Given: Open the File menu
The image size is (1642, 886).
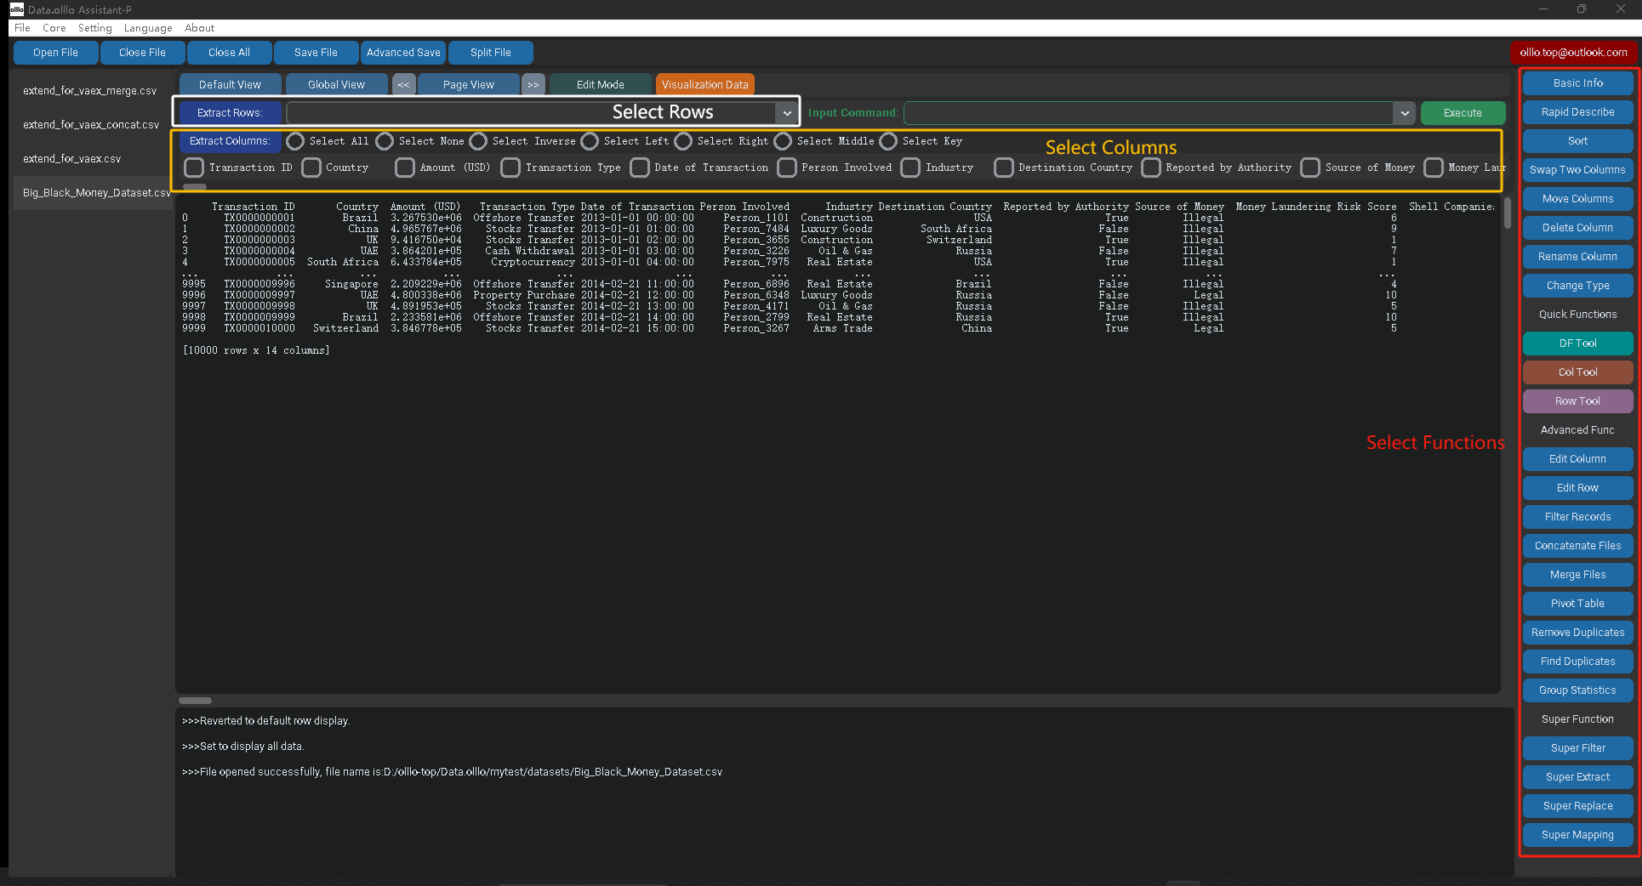Looking at the screenshot, I should (x=22, y=28).
